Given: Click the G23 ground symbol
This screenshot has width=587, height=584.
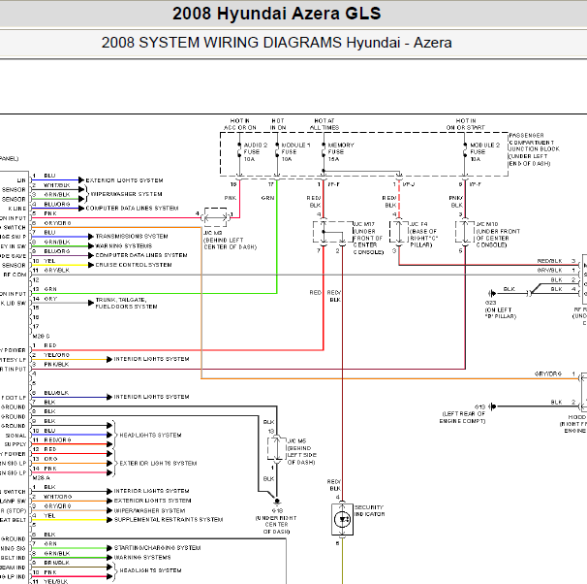Looking at the screenshot, I should point(492,293).
